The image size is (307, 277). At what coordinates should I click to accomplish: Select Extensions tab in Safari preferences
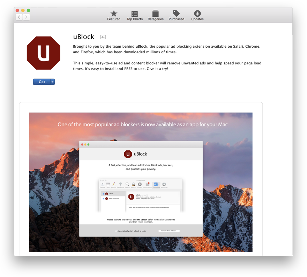[x=156, y=185]
